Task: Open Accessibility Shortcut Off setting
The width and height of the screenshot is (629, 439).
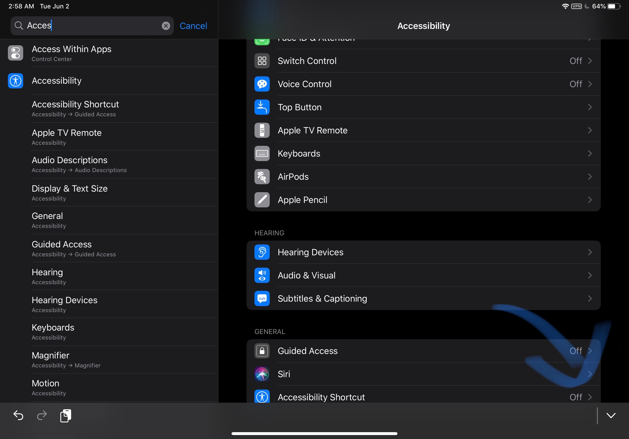Action: coord(576,397)
